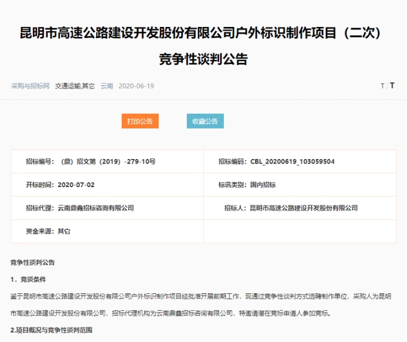The height and width of the screenshot is (342, 407).
Task: Click the larger bold T font size icon
Action: coord(392,86)
